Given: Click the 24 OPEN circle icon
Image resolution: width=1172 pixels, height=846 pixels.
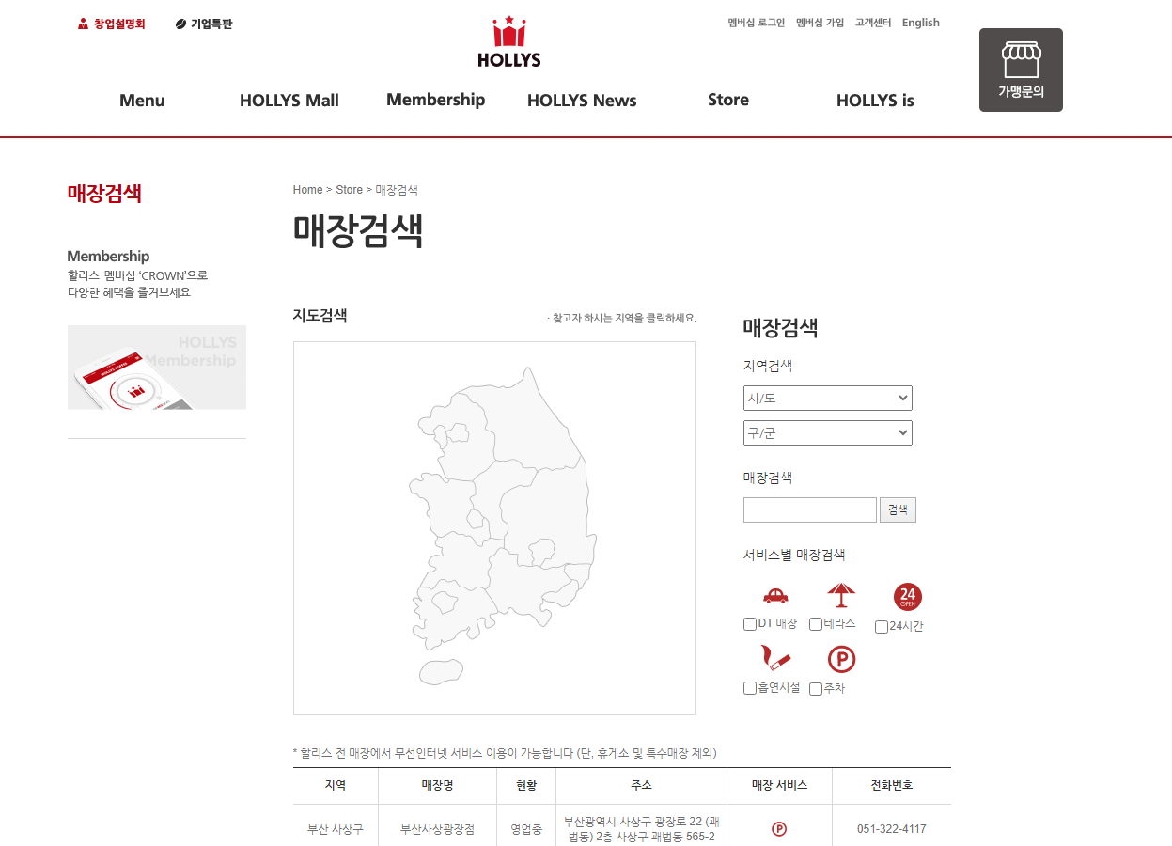Looking at the screenshot, I should pos(908,597).
